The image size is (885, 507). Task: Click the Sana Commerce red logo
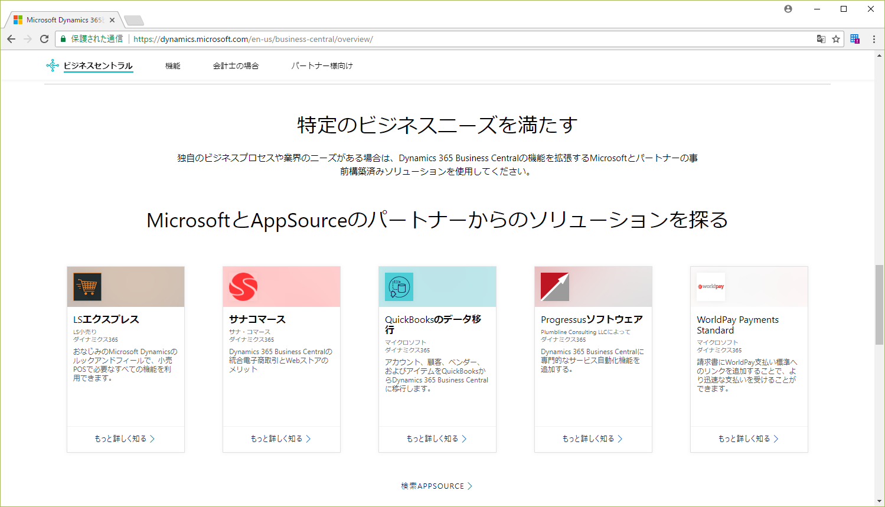tap(243, 287)
